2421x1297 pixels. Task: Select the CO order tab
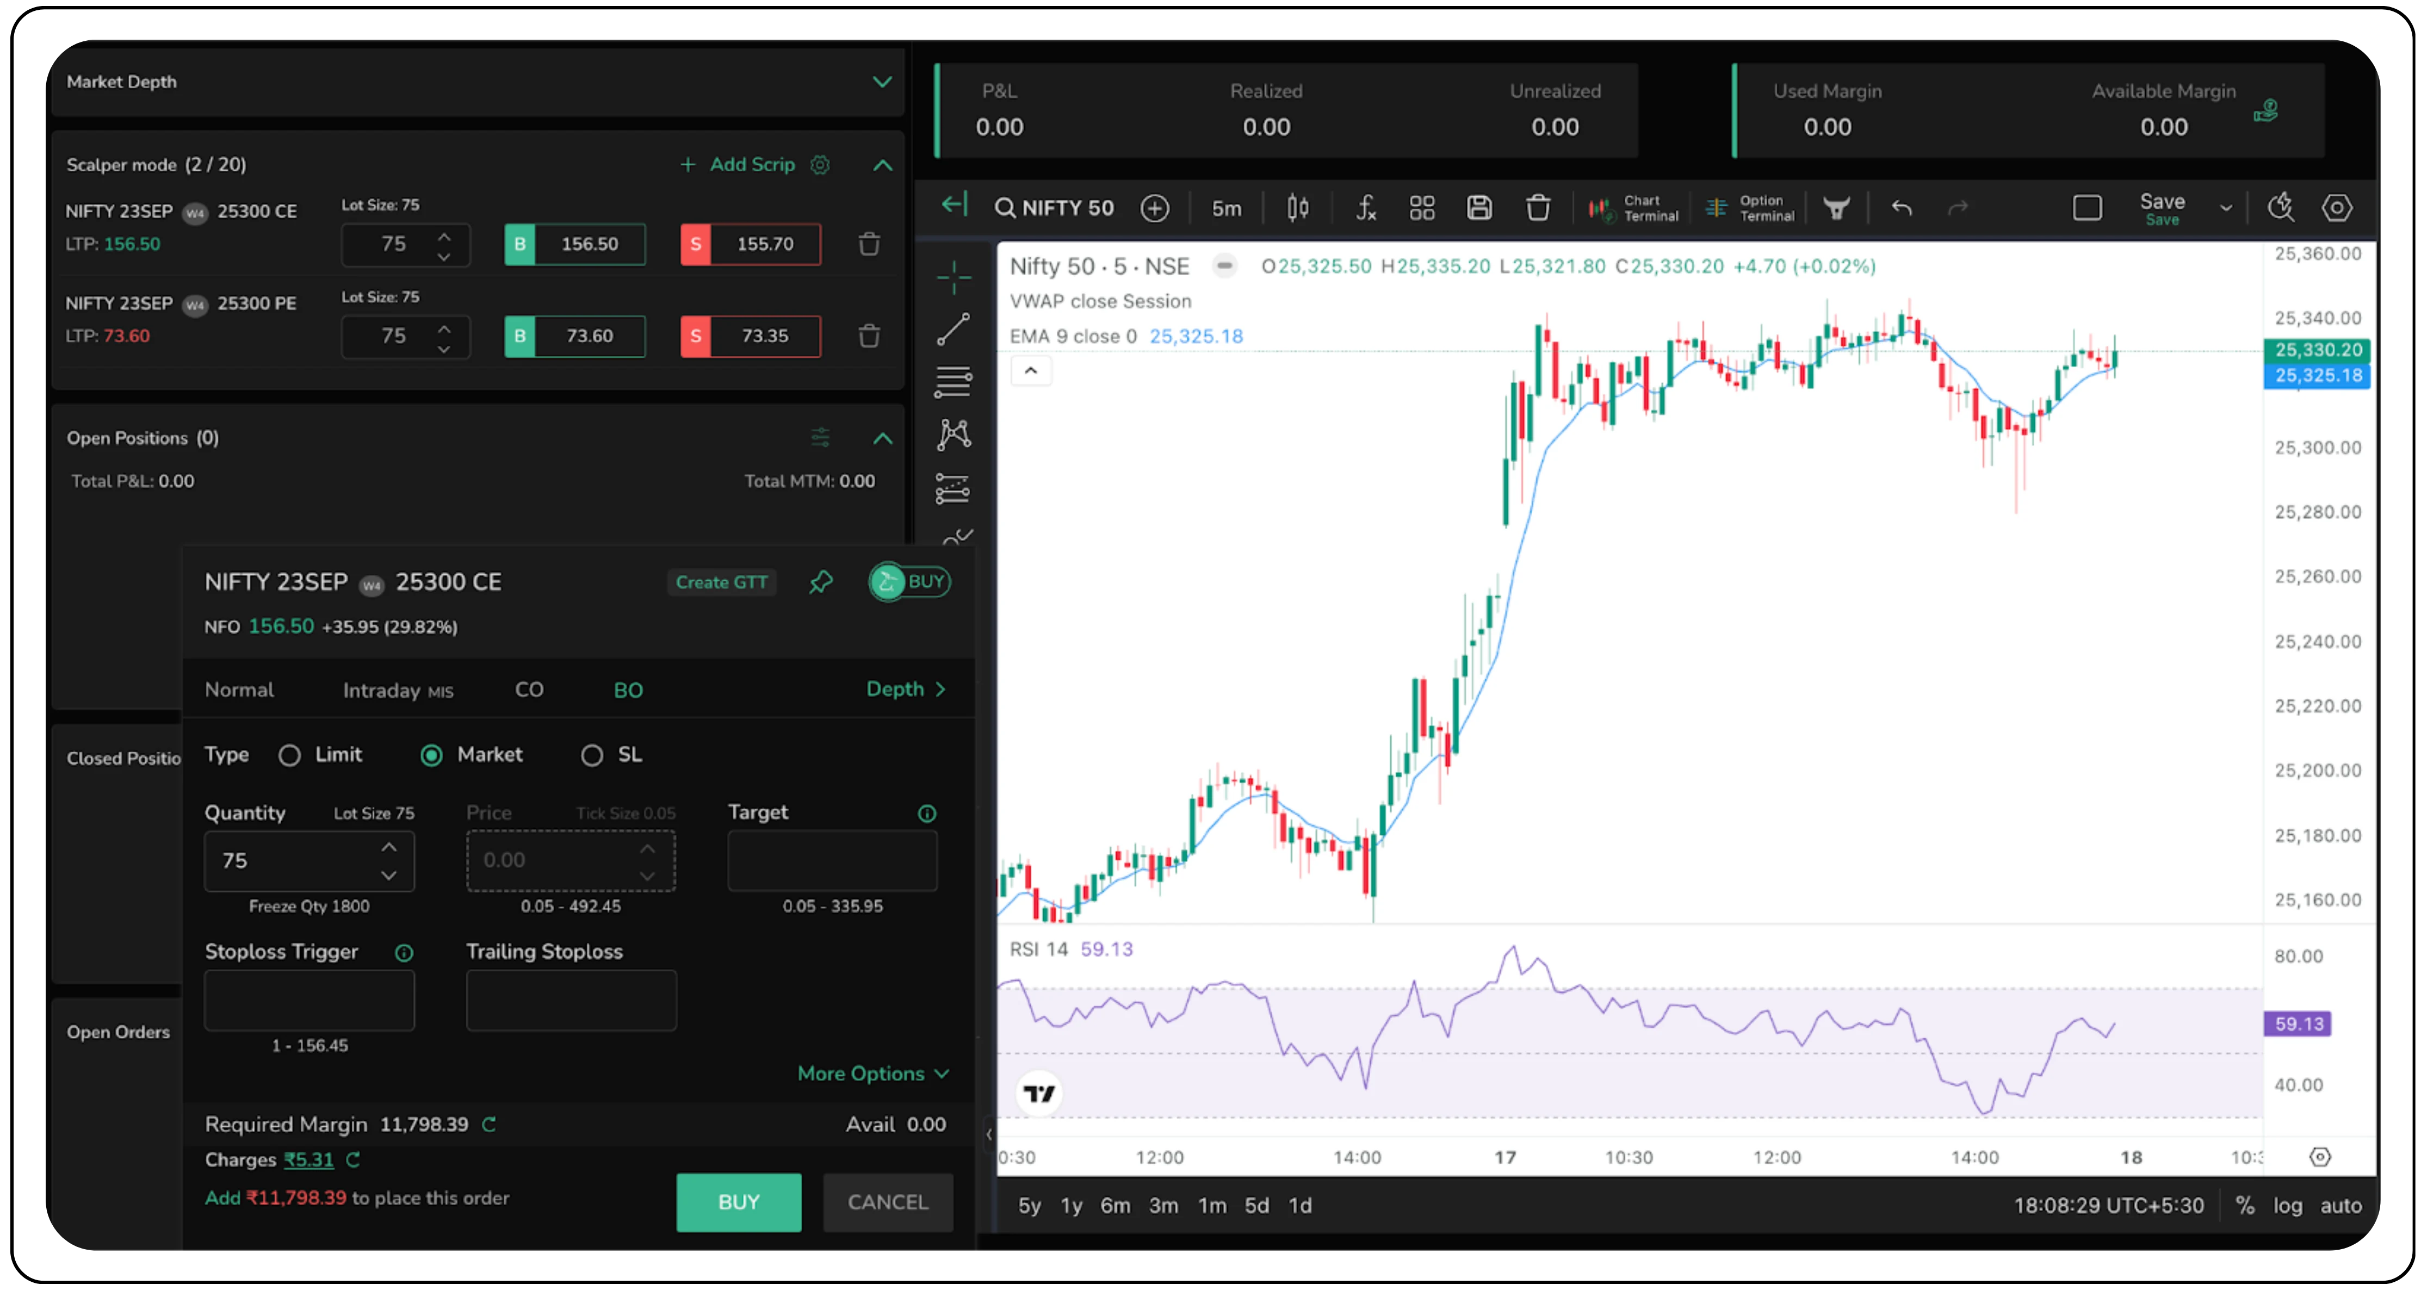[x=529, y=690]
